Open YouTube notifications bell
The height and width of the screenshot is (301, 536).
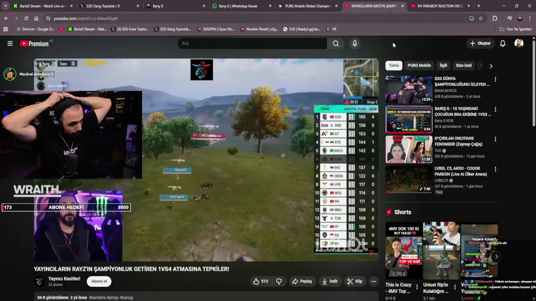click(502, 43)
